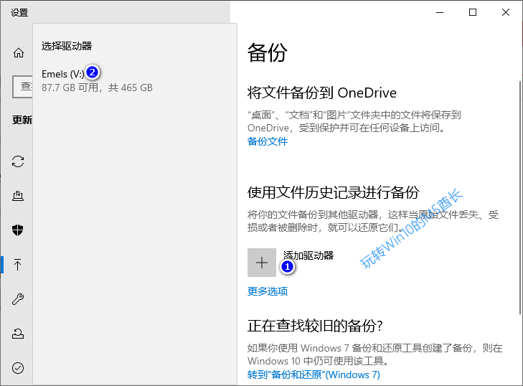Click the 备份文件 link

coord(268,141)
